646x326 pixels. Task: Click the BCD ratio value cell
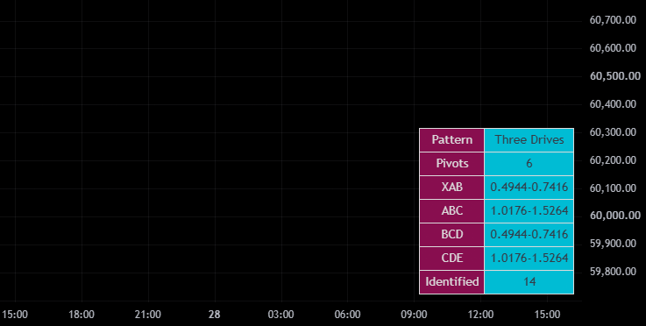[x=529, y=235]
